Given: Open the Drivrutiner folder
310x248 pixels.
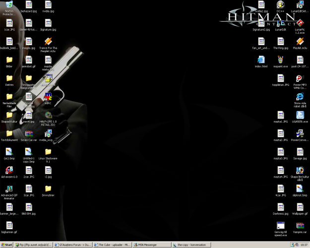Looking at the screenshot, I should coord(48,188).
